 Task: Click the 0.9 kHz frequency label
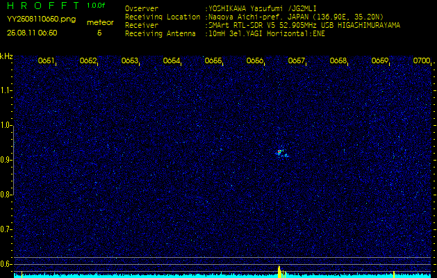(5, 160)
